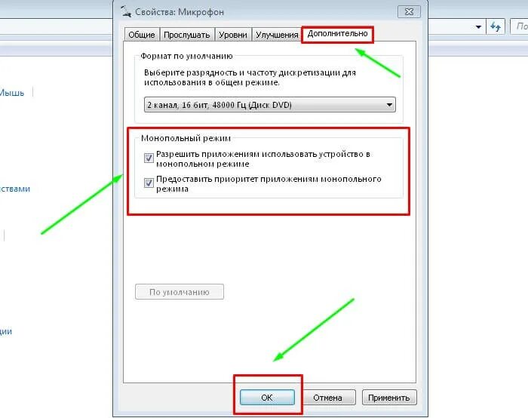Image resolution: width=528 pixels, height=418 pixels.
Task: Toggle exclusive mode priority checkbox
Action: [x=149, y=183]
